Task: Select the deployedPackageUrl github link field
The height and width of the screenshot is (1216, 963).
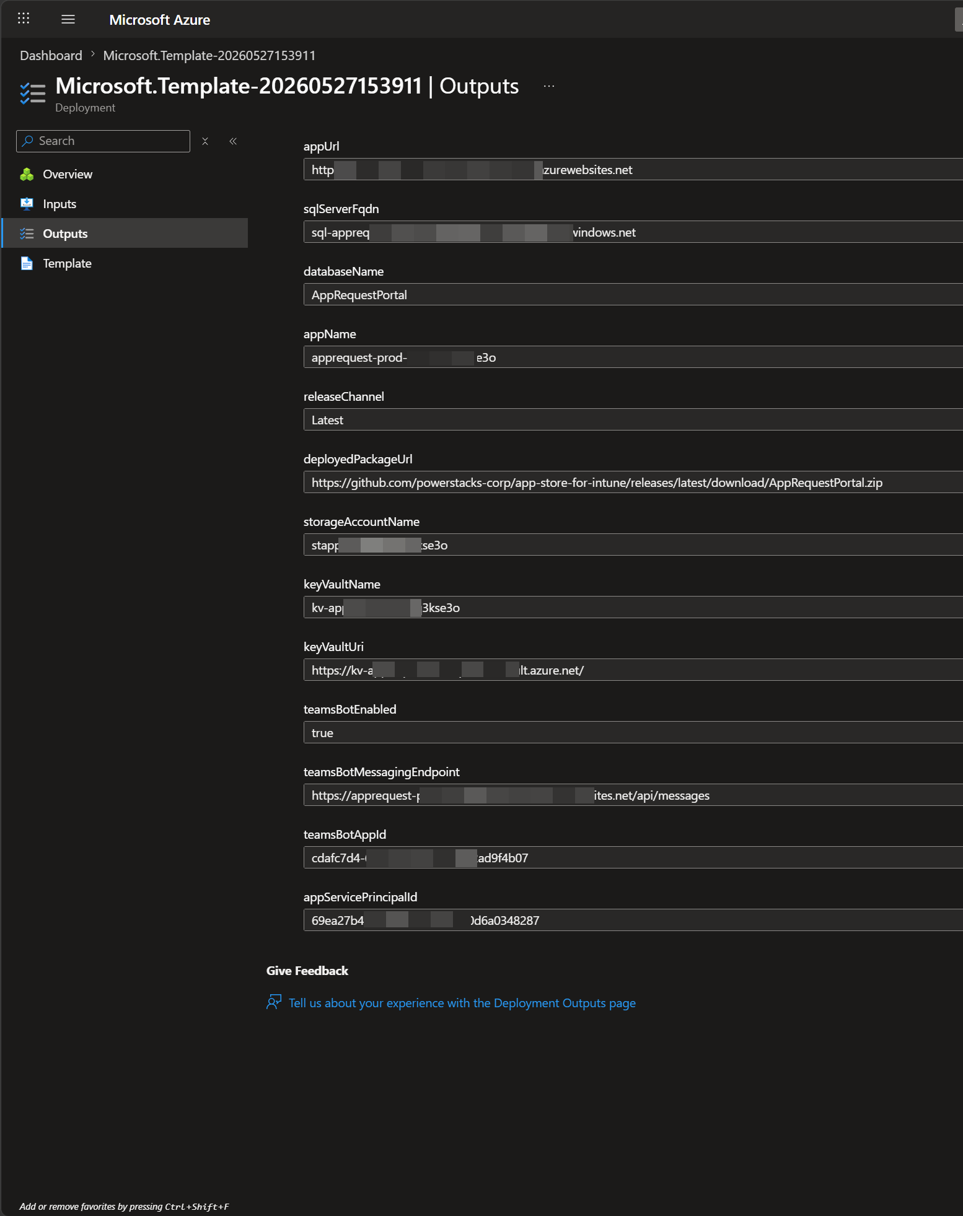Action: [x=633, y=483]
